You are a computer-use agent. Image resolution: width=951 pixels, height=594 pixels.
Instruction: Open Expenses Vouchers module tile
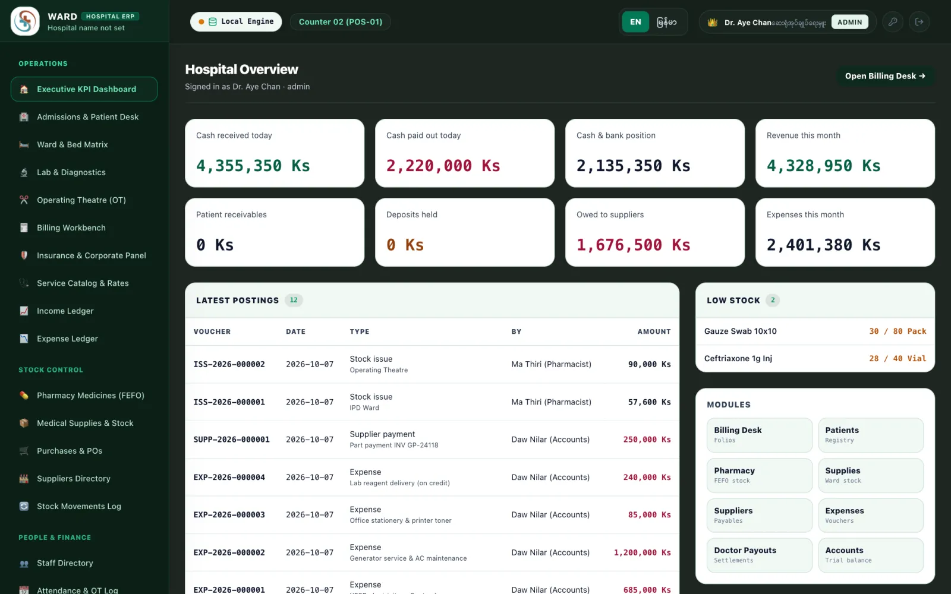871,515
